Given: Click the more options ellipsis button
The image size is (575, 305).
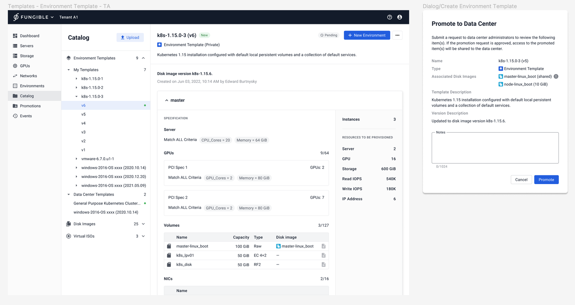Looking at the screenshot, I should pyautogui.click(x=397, y=35).
